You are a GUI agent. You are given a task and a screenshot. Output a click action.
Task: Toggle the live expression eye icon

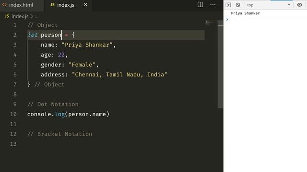(x=299, y=5)
